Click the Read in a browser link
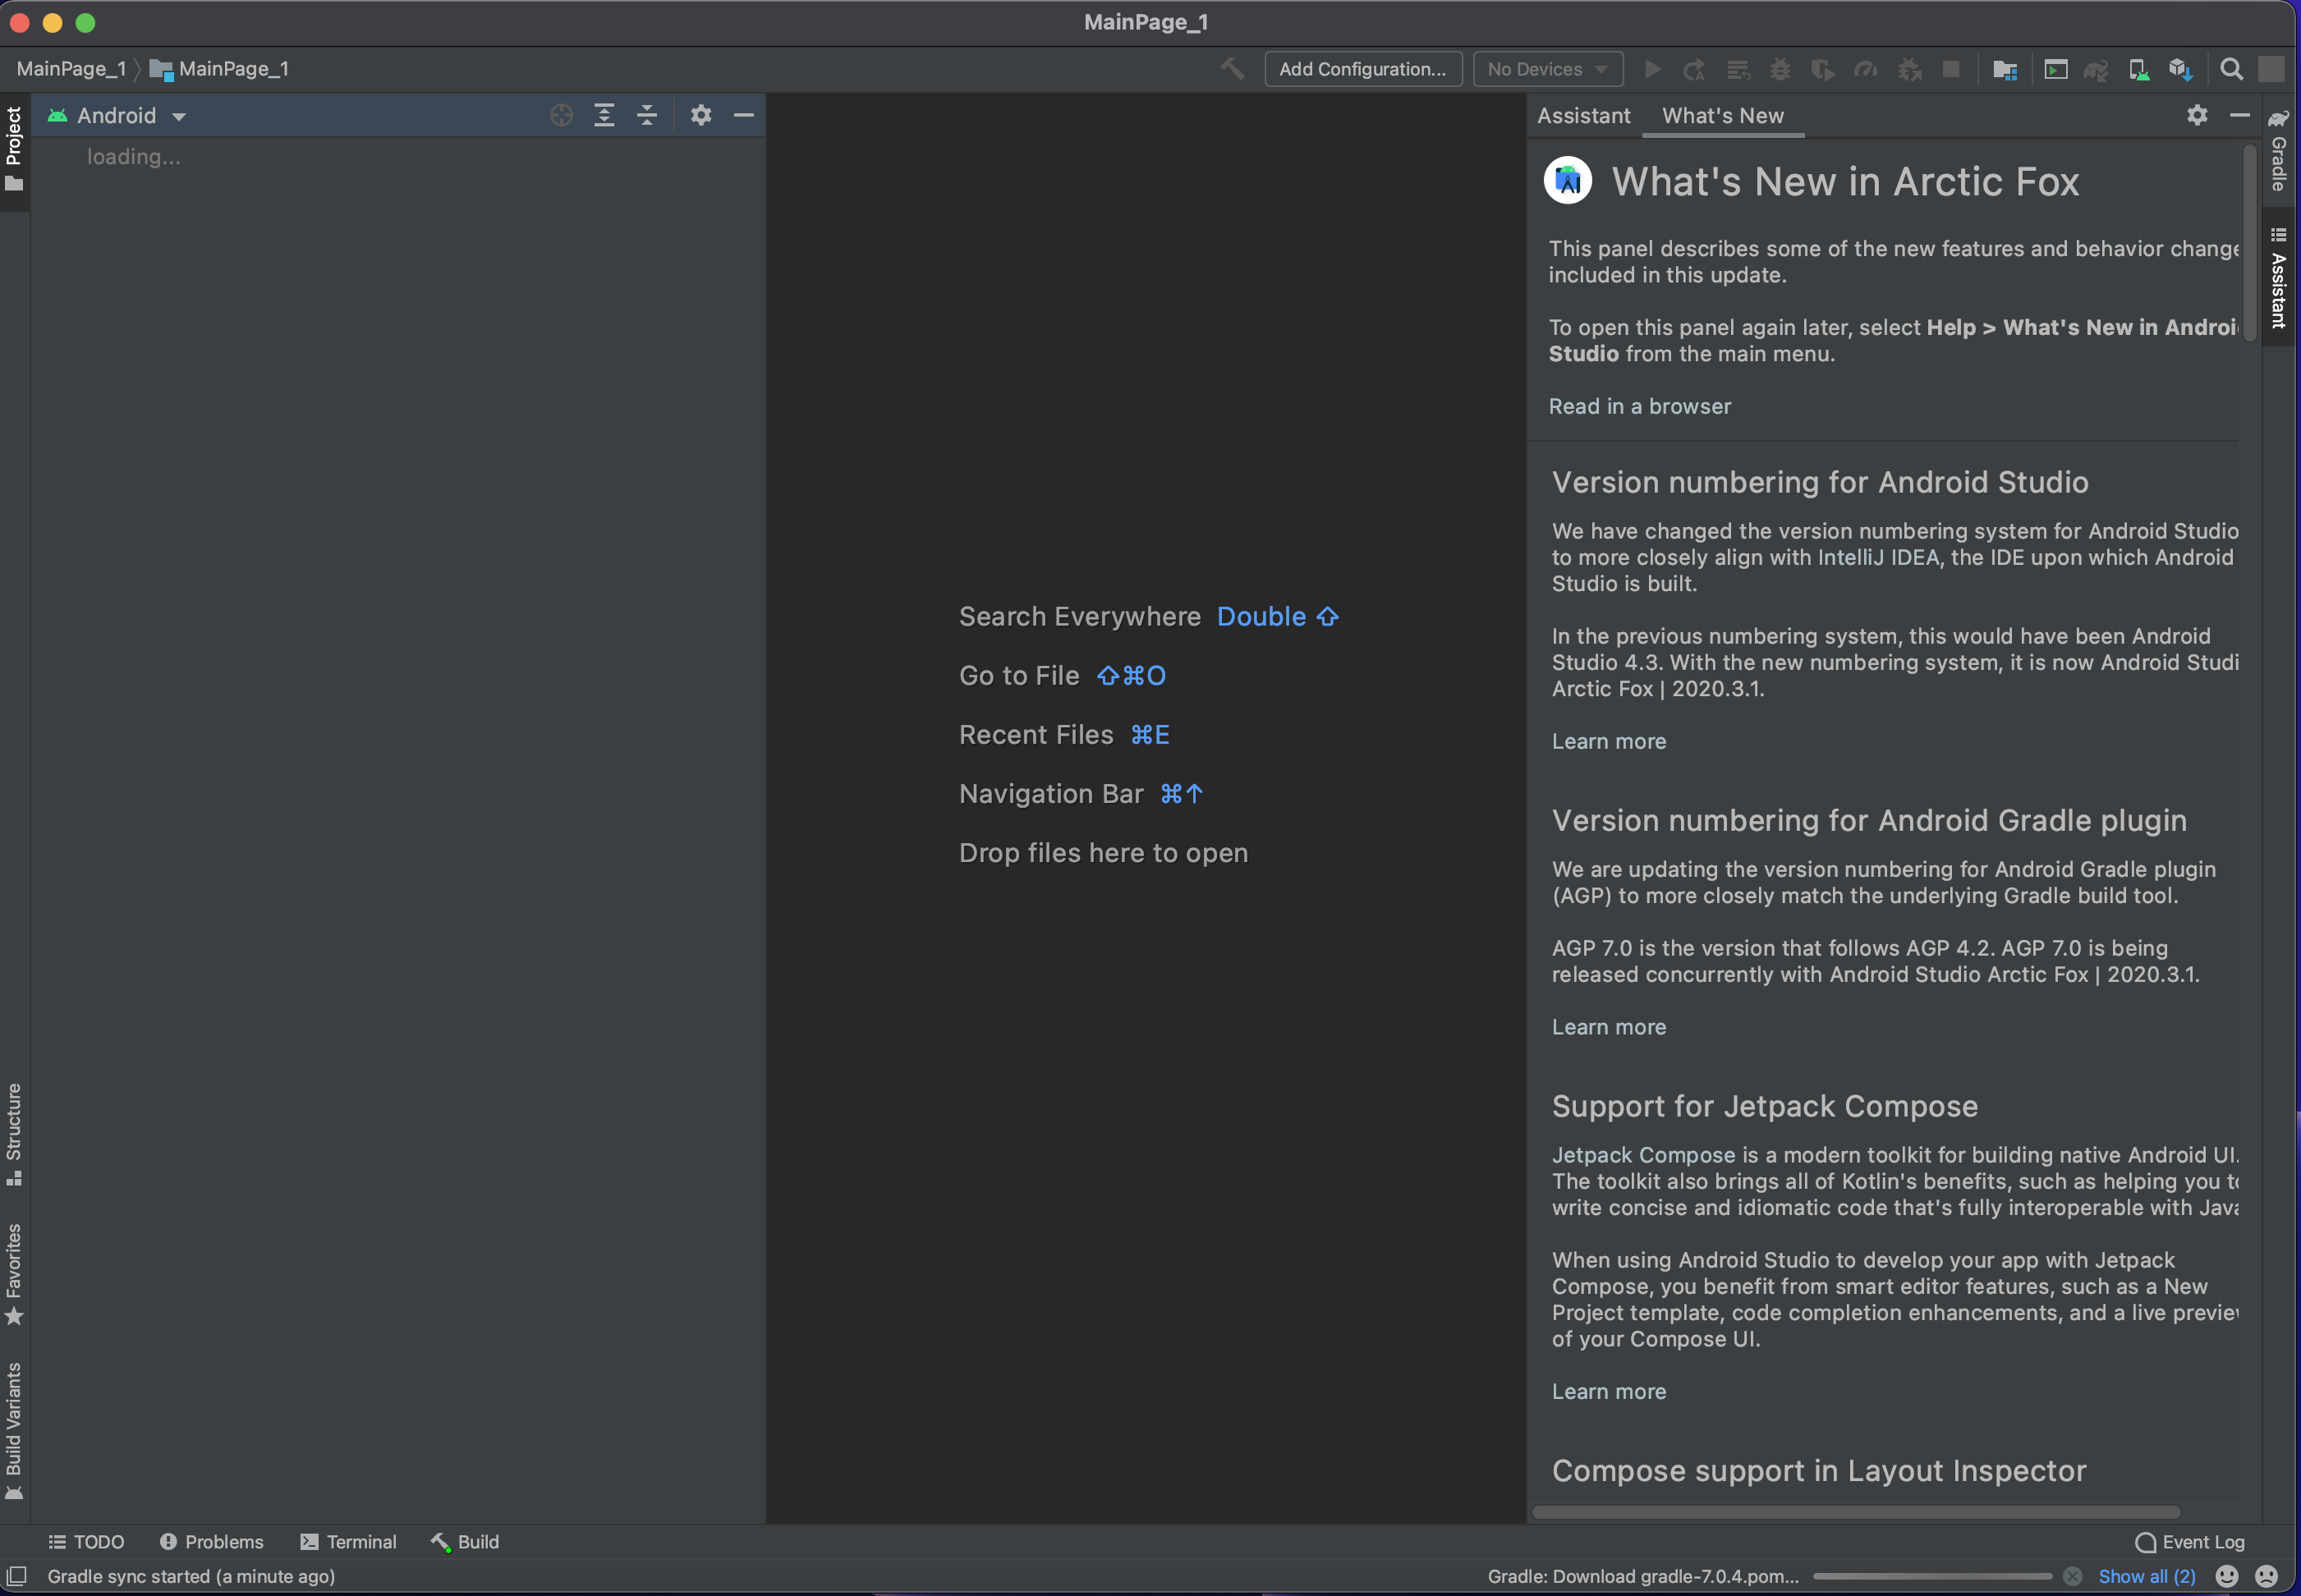The image size is (2301, 1596). 1639,406
